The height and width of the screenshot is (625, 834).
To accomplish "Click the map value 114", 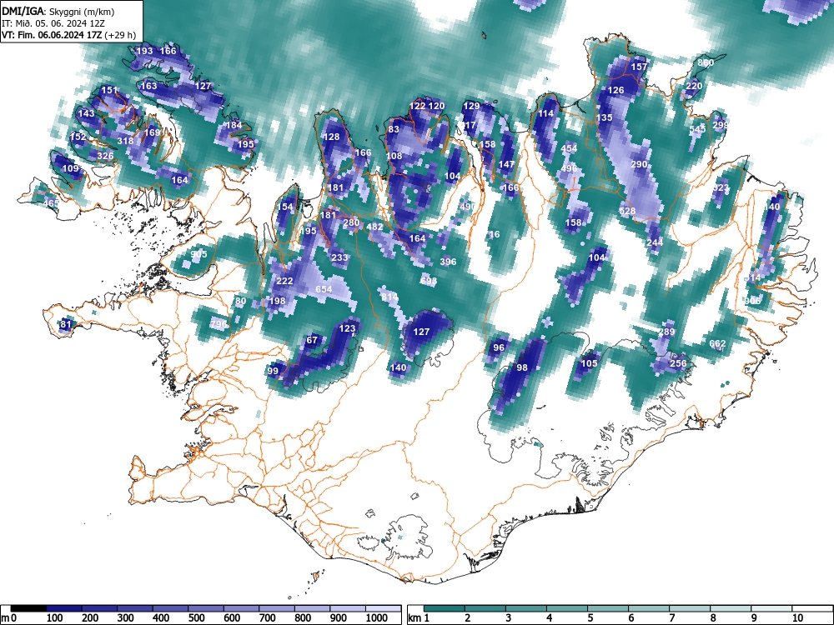I will (x=545, y=113).
